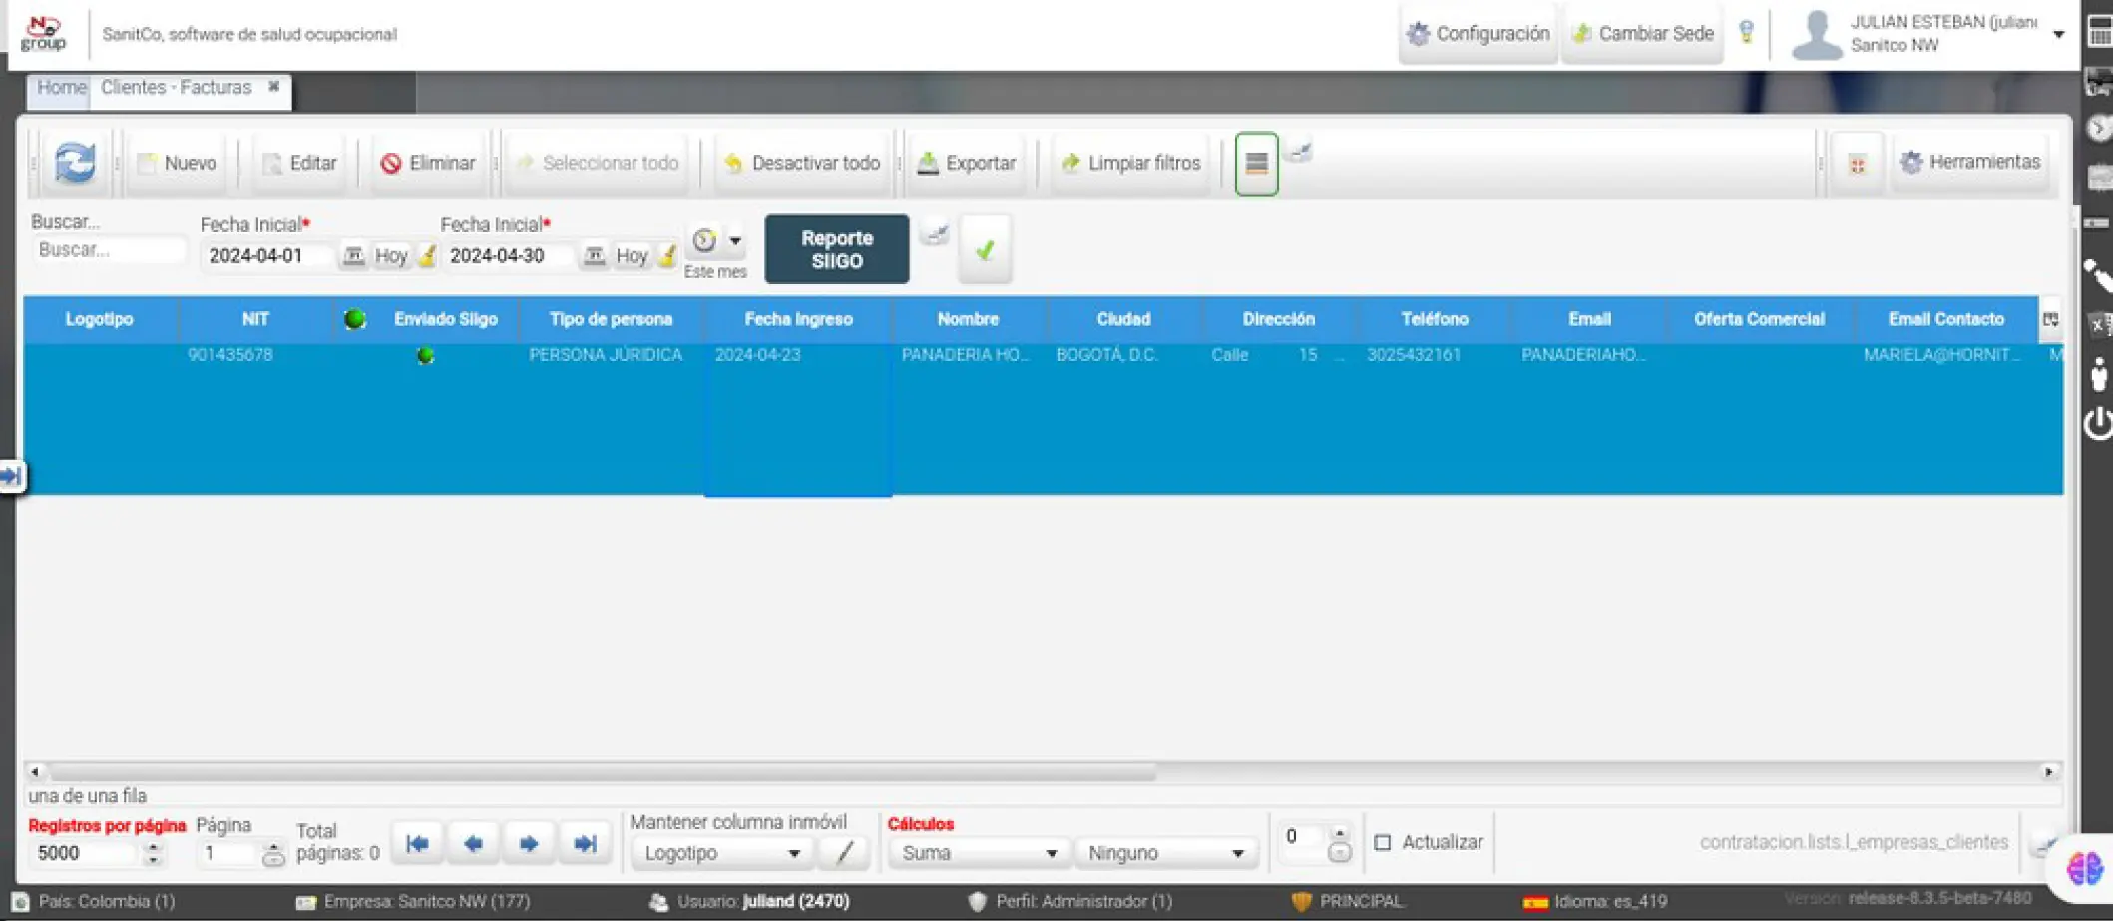Click the green checkmark apply-filter icon
2113x921 pixels.
(x=985, y=250)
